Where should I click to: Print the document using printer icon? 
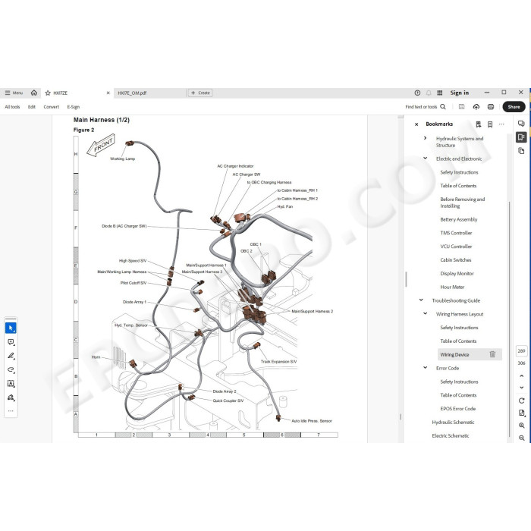490,107
